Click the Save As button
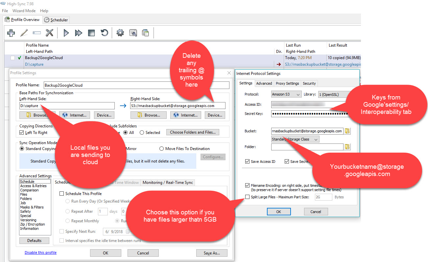The width and height of the screenshot is (428, 262). (x=211, y=253)
